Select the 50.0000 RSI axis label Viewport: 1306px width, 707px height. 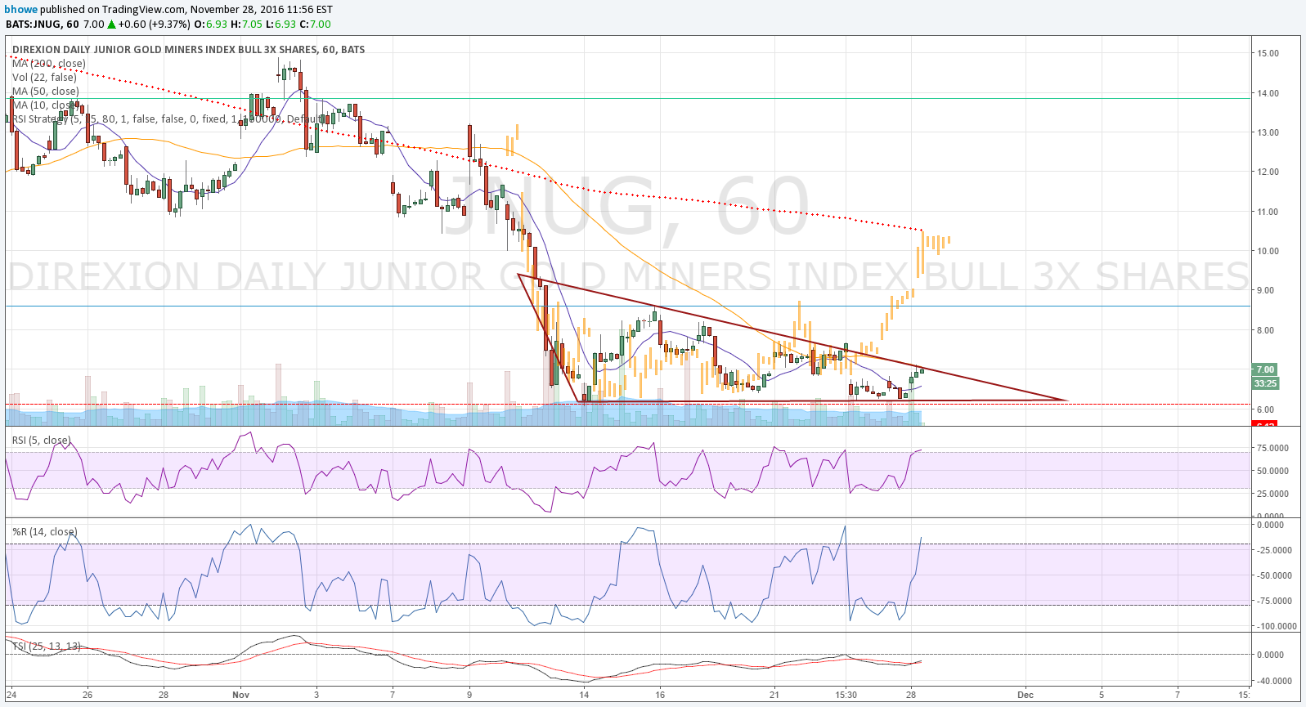[1273, 471]
